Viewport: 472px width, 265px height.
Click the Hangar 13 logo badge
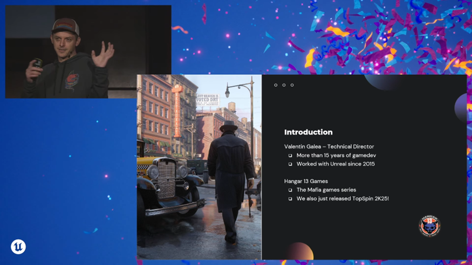[429, 226]
